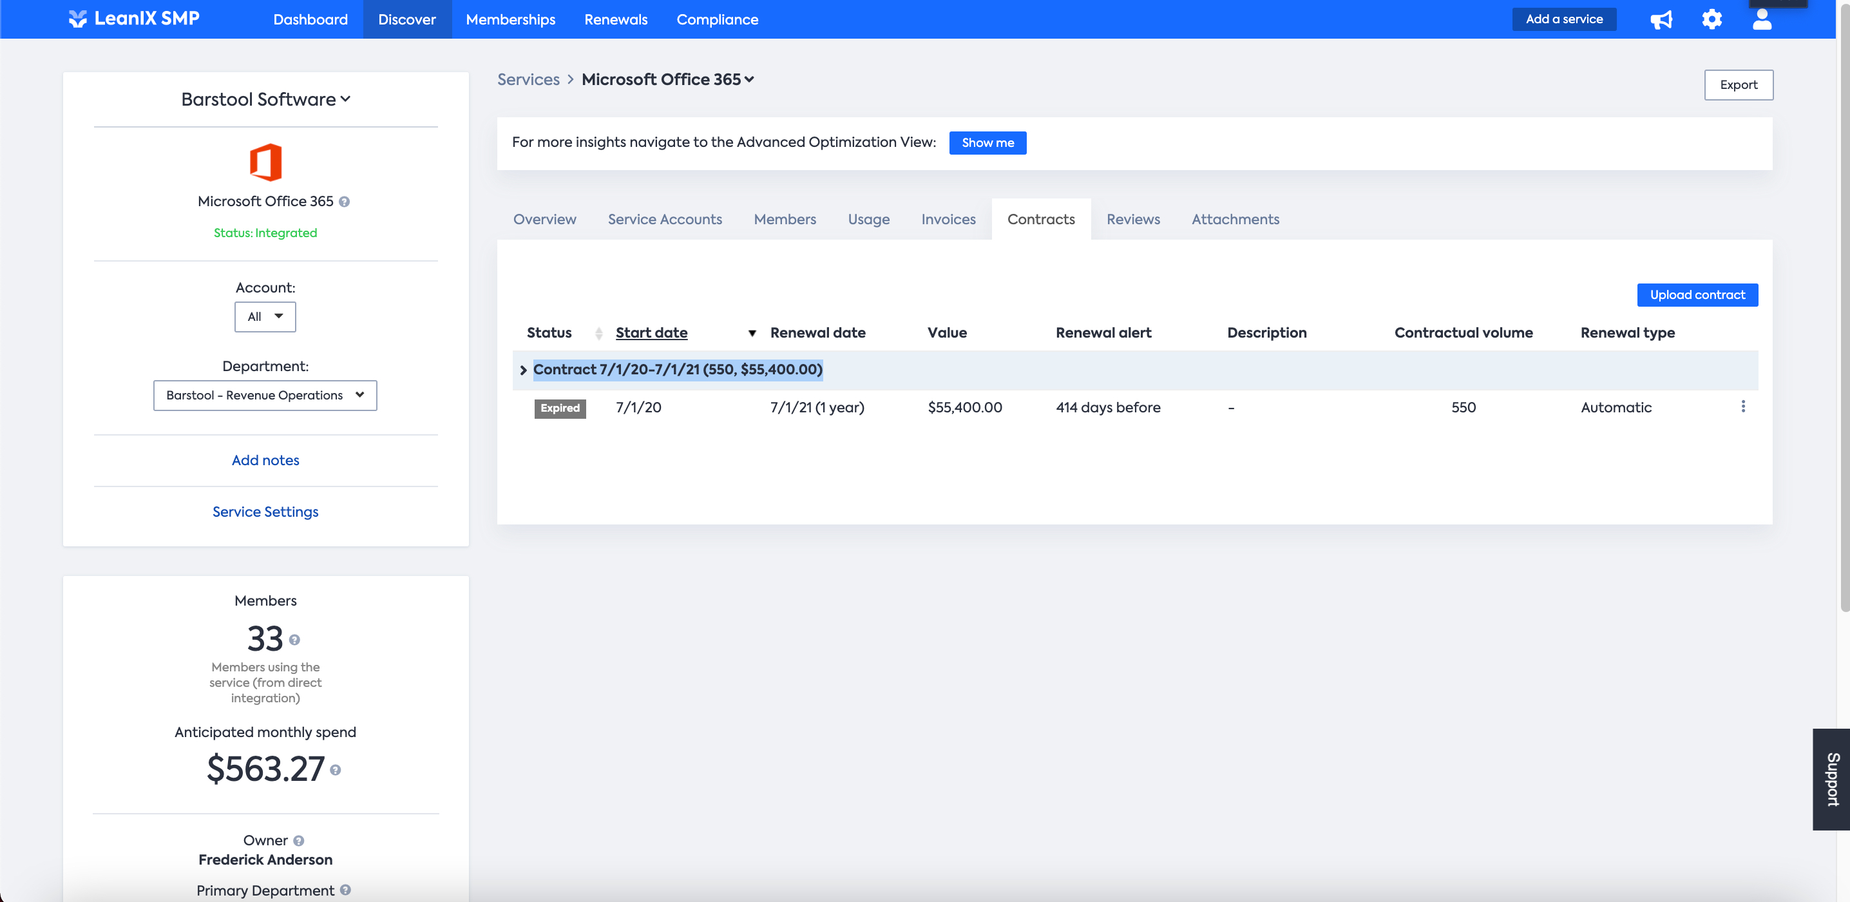Viewport: 1850px width, 902px height.
Task: Open the announcements megaphone icon
Action: (x=1661, y=19)
